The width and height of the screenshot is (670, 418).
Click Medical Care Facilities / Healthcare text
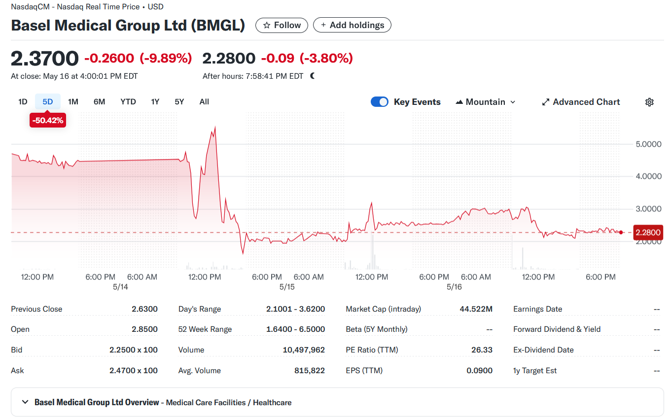[229, 403]
